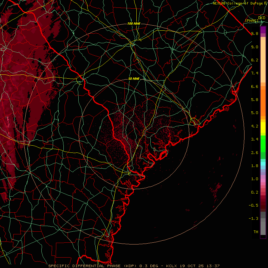Click the '100 NMI' range ring label
This screenshot has width=268, height=268.
click(134, 24)
